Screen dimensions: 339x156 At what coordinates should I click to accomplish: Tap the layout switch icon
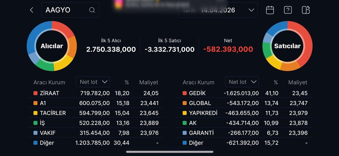tap(306, 10)
